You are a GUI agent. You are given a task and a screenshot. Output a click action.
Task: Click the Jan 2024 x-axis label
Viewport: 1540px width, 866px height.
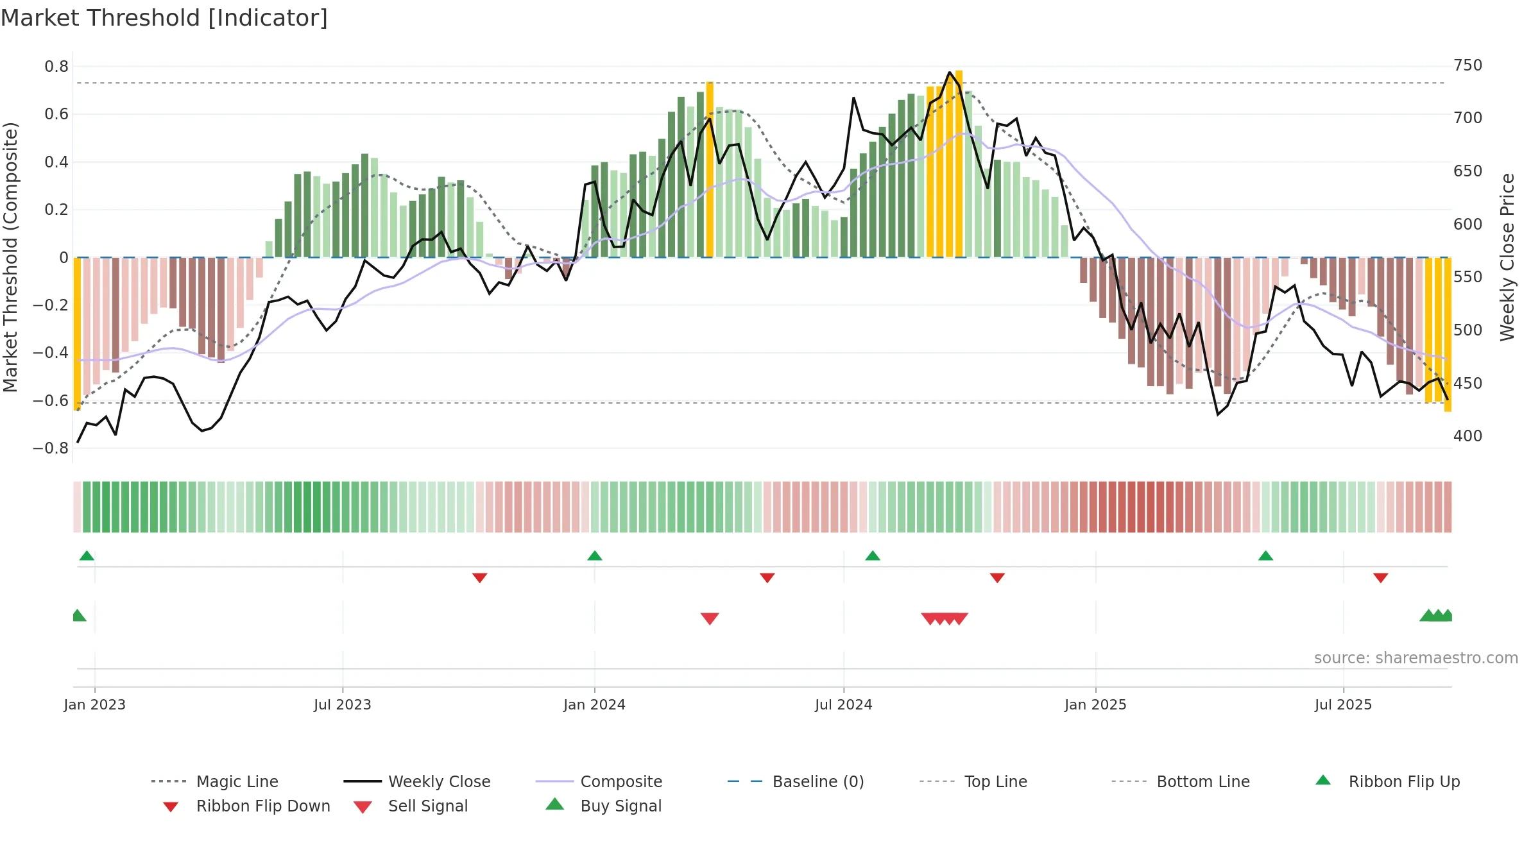(595, 705)
